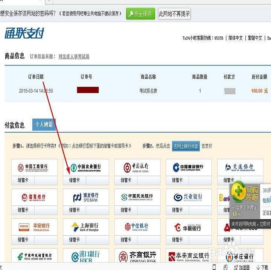Choose the 中国农业银行 logo

pyautogui.click(x=86, y=167)
